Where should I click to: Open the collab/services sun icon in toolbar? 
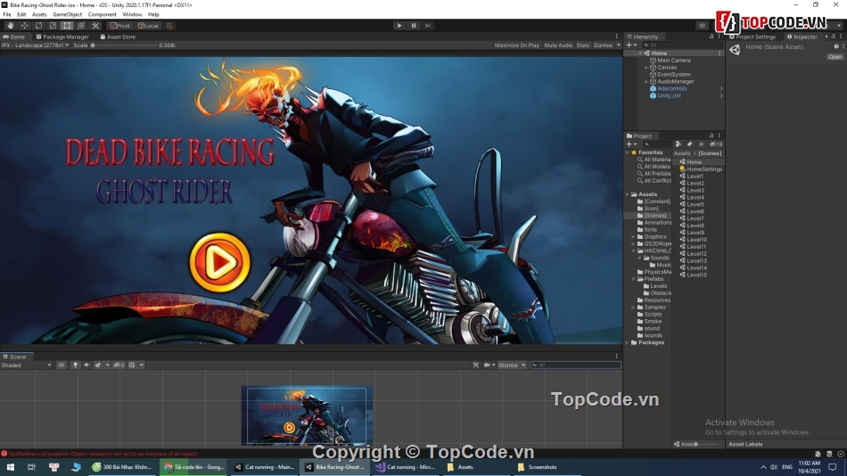point(702,25)
